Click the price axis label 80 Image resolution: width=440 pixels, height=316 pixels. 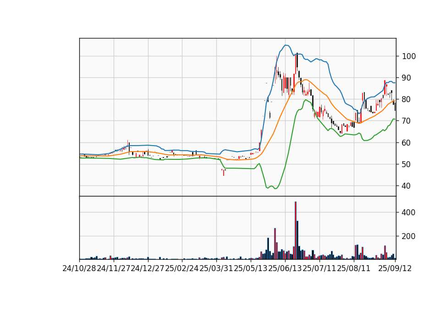(x=407, y=99)
